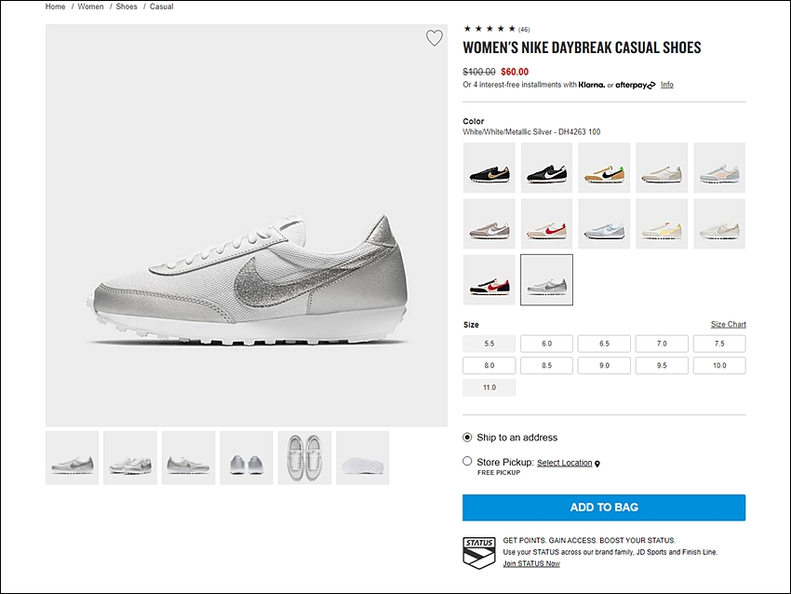Pick the light blue shoe color

[604, 223]
